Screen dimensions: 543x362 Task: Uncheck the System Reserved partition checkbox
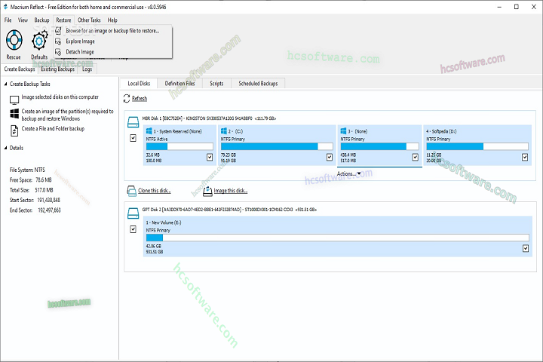(210, 158)
